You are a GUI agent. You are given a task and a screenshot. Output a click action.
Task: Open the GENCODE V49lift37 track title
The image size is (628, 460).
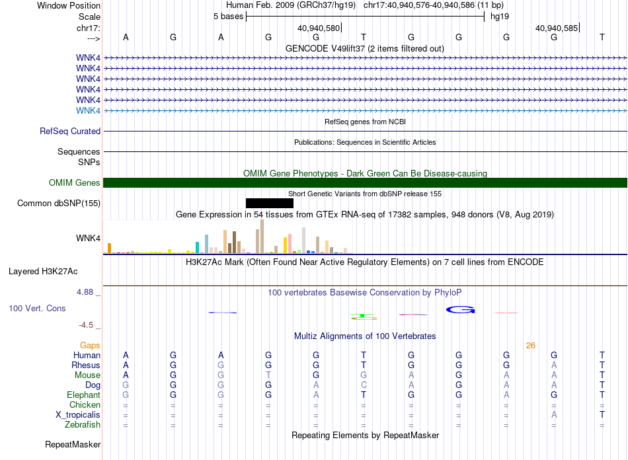click(x=365, y=48)
